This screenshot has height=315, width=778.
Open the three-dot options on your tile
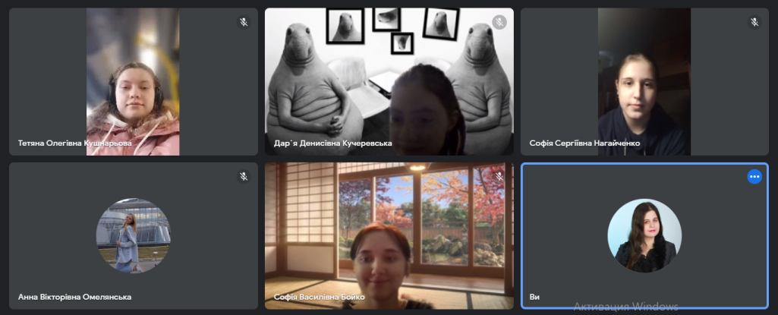(x=754, y=177)
